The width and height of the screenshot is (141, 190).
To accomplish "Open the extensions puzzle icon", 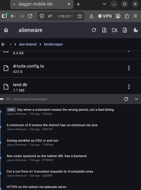I will [127, 16].
